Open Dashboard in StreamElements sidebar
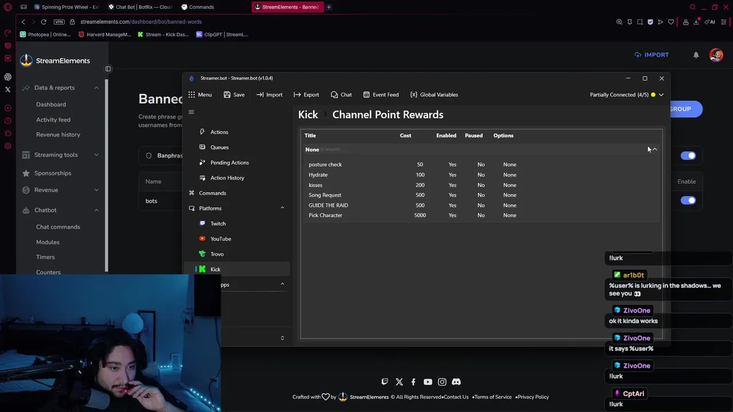This screenshot has height=412, width=733. 51,105
